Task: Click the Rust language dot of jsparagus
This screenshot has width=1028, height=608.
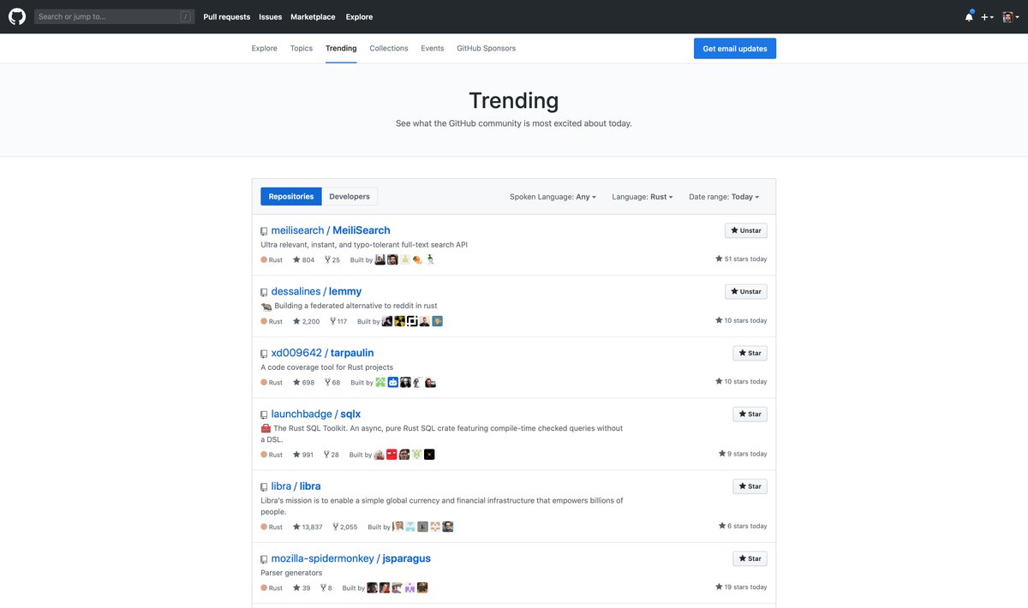Action: point(264,588)
